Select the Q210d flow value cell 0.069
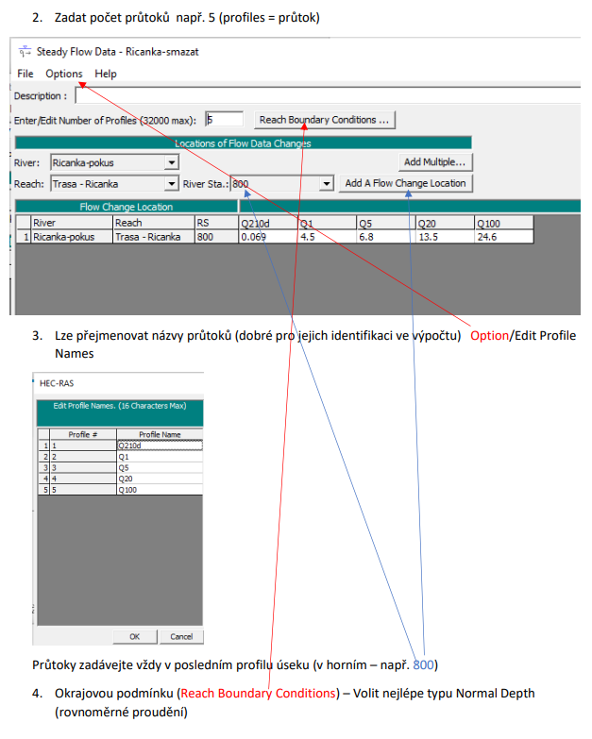This screenshot has height=739, width=592. (265, 237)
